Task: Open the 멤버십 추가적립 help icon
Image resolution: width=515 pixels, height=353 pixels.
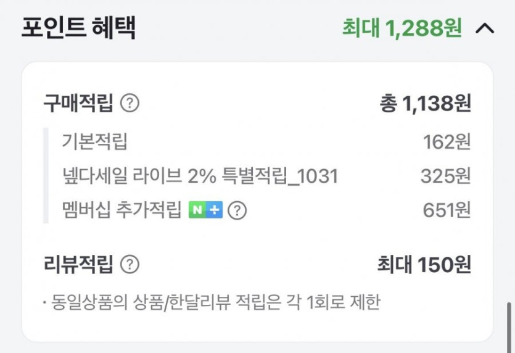Action: click(x=237, y=211)
